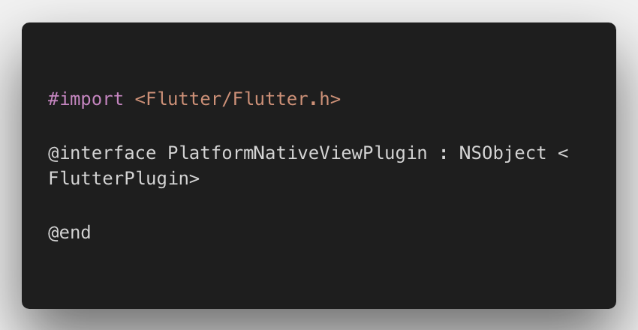Click the @interface keyword
The width and height of the screenshot is (638, 330).
102,153
